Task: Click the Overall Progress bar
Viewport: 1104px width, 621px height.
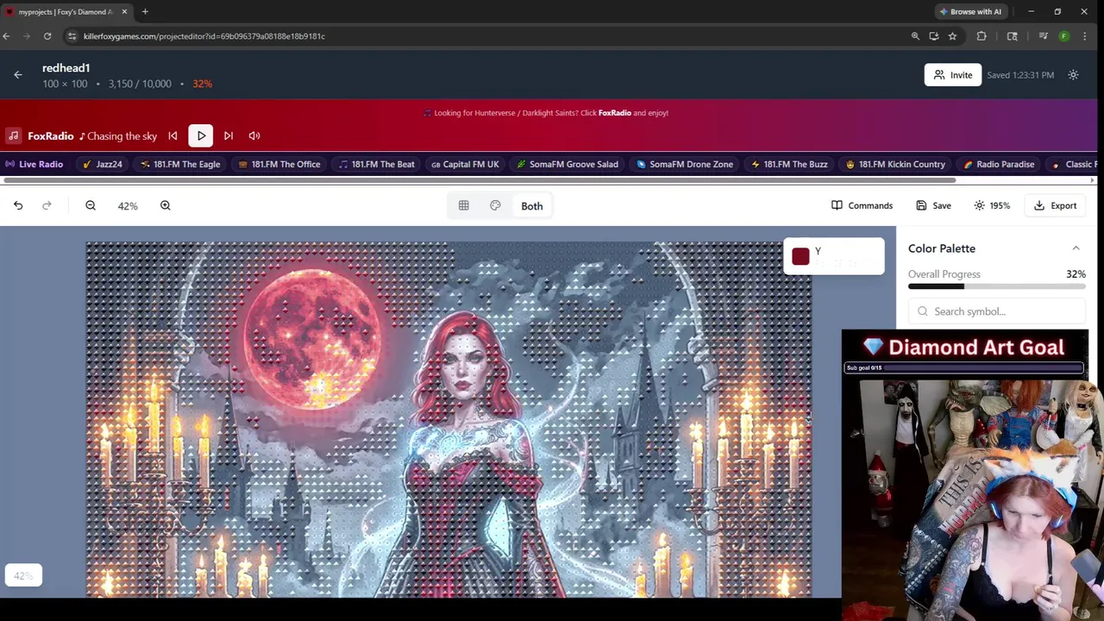Action: coord(996,286)
